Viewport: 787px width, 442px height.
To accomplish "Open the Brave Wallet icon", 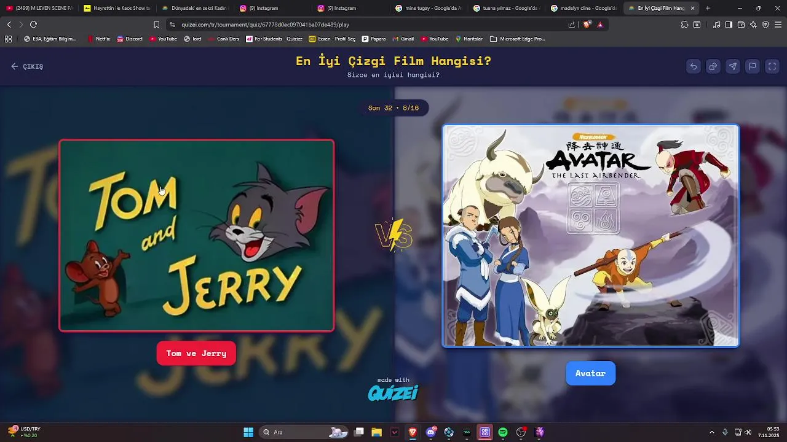I will coord(741,25).
